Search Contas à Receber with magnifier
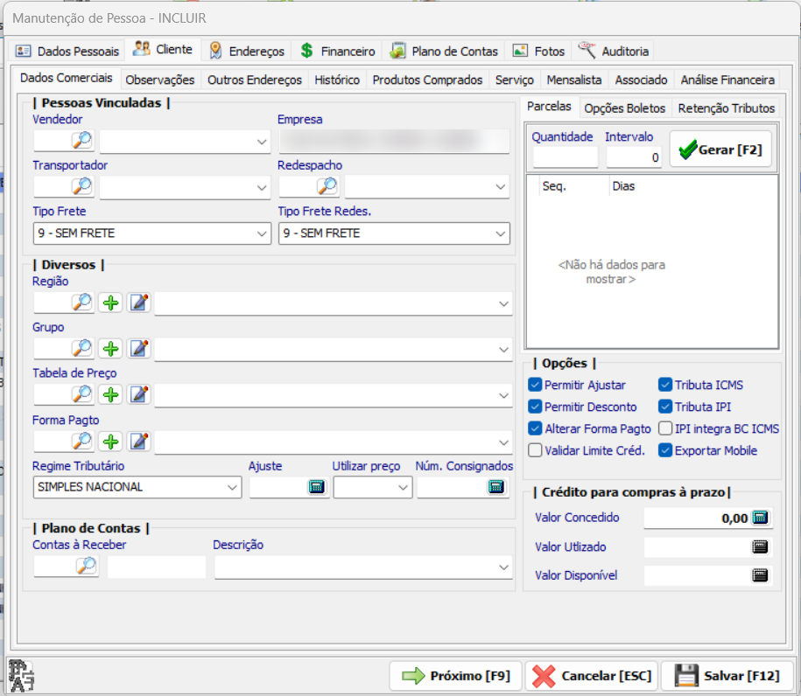 tap(87, 566)
